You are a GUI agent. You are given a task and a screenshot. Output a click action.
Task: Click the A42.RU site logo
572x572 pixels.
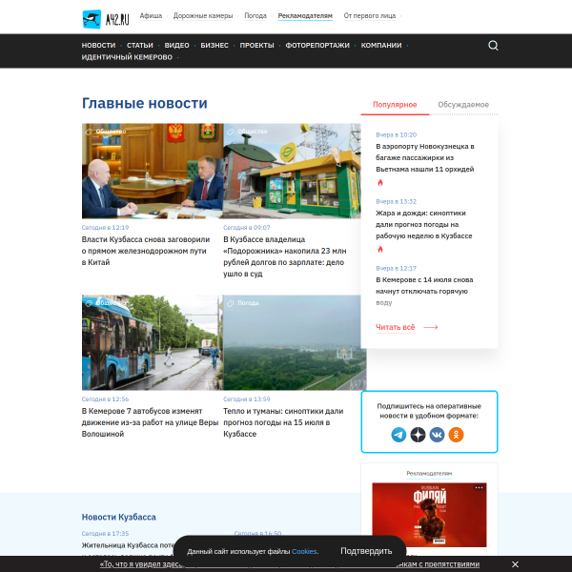point(106,19)
